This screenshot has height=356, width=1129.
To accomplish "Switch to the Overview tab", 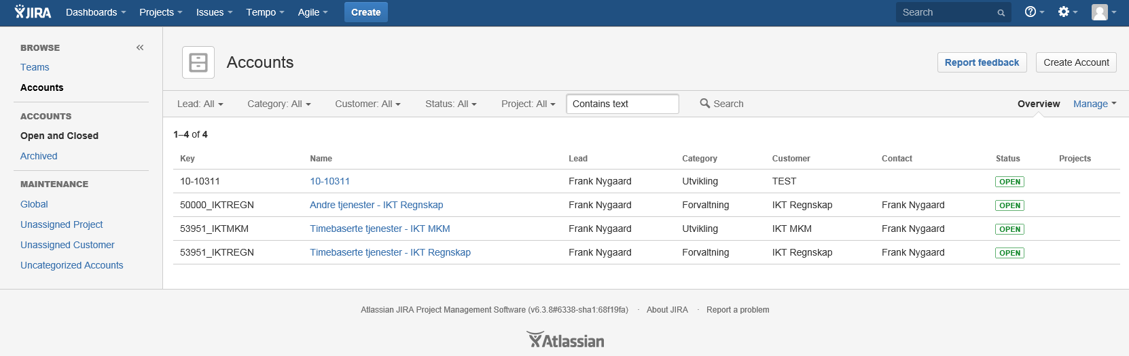I will [1039, 104].
